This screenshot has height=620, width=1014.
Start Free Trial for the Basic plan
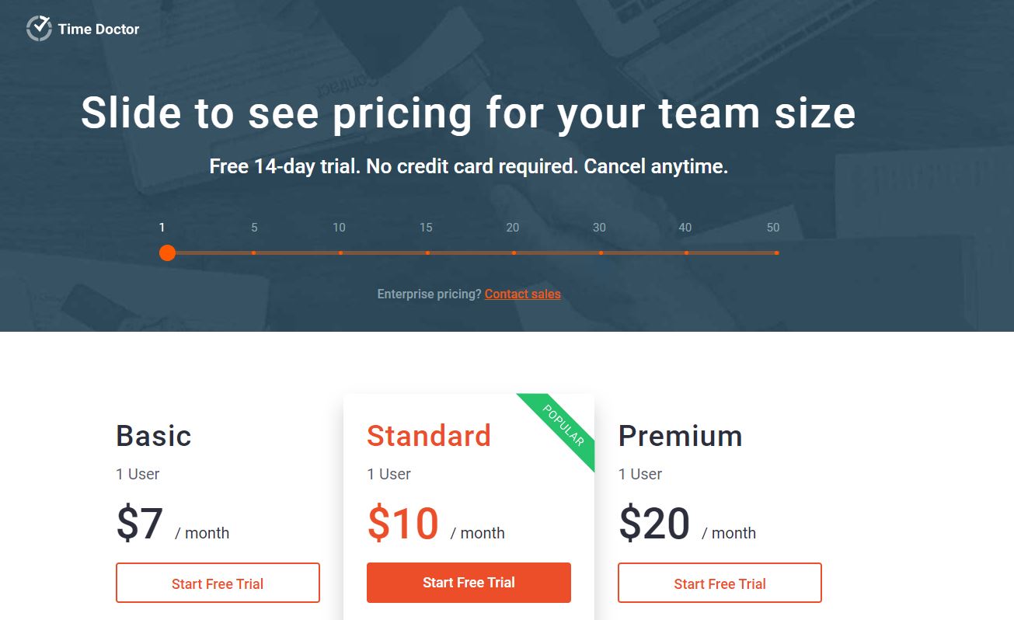pyautogui.click(x=218, y=583)
